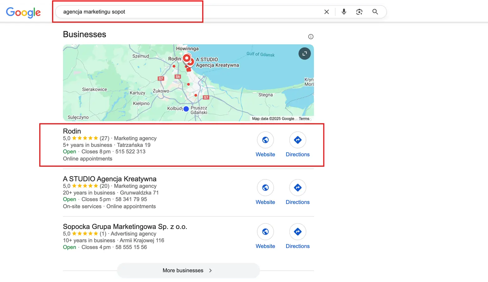Get directions to Rodin
Viewport: 488px width, 282px height.
point(297,140)
